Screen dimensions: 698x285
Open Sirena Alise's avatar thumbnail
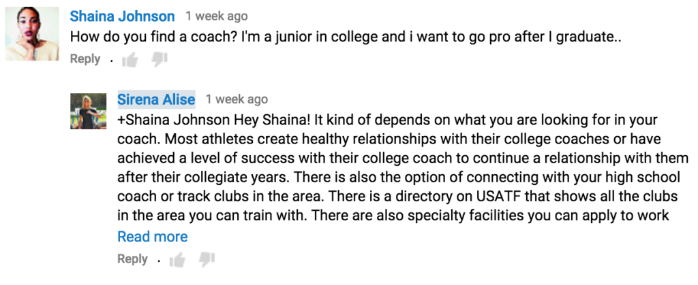pos(89,111)
